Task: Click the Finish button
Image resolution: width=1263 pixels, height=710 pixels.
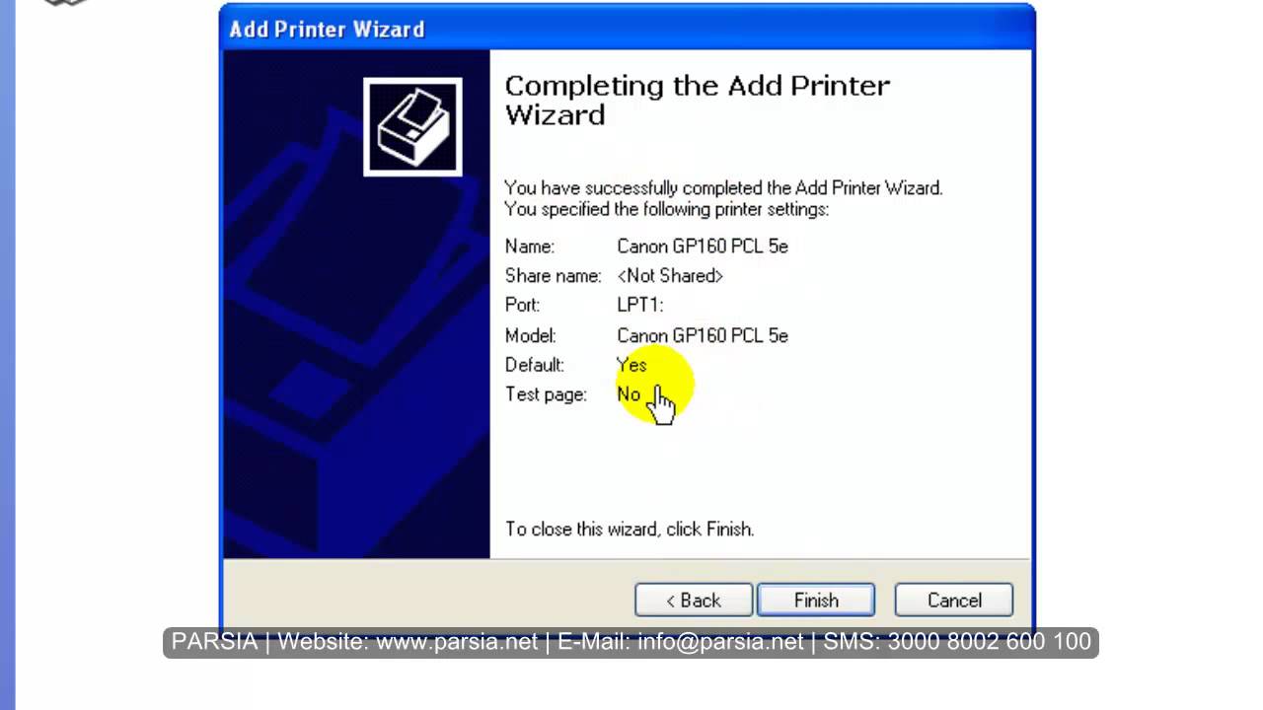Action: point(815,601)
